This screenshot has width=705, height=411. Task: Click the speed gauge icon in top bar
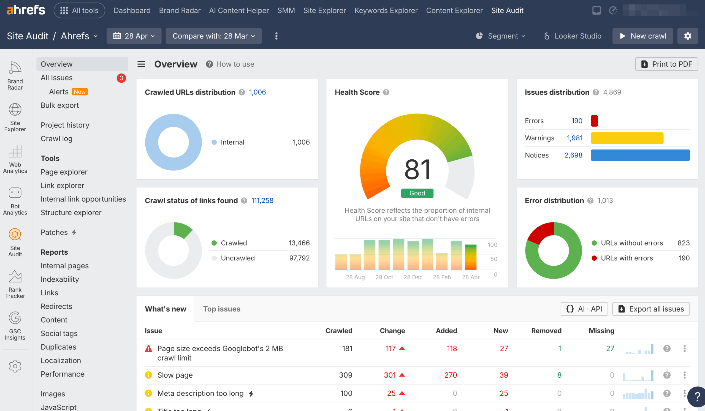[613, 10]
